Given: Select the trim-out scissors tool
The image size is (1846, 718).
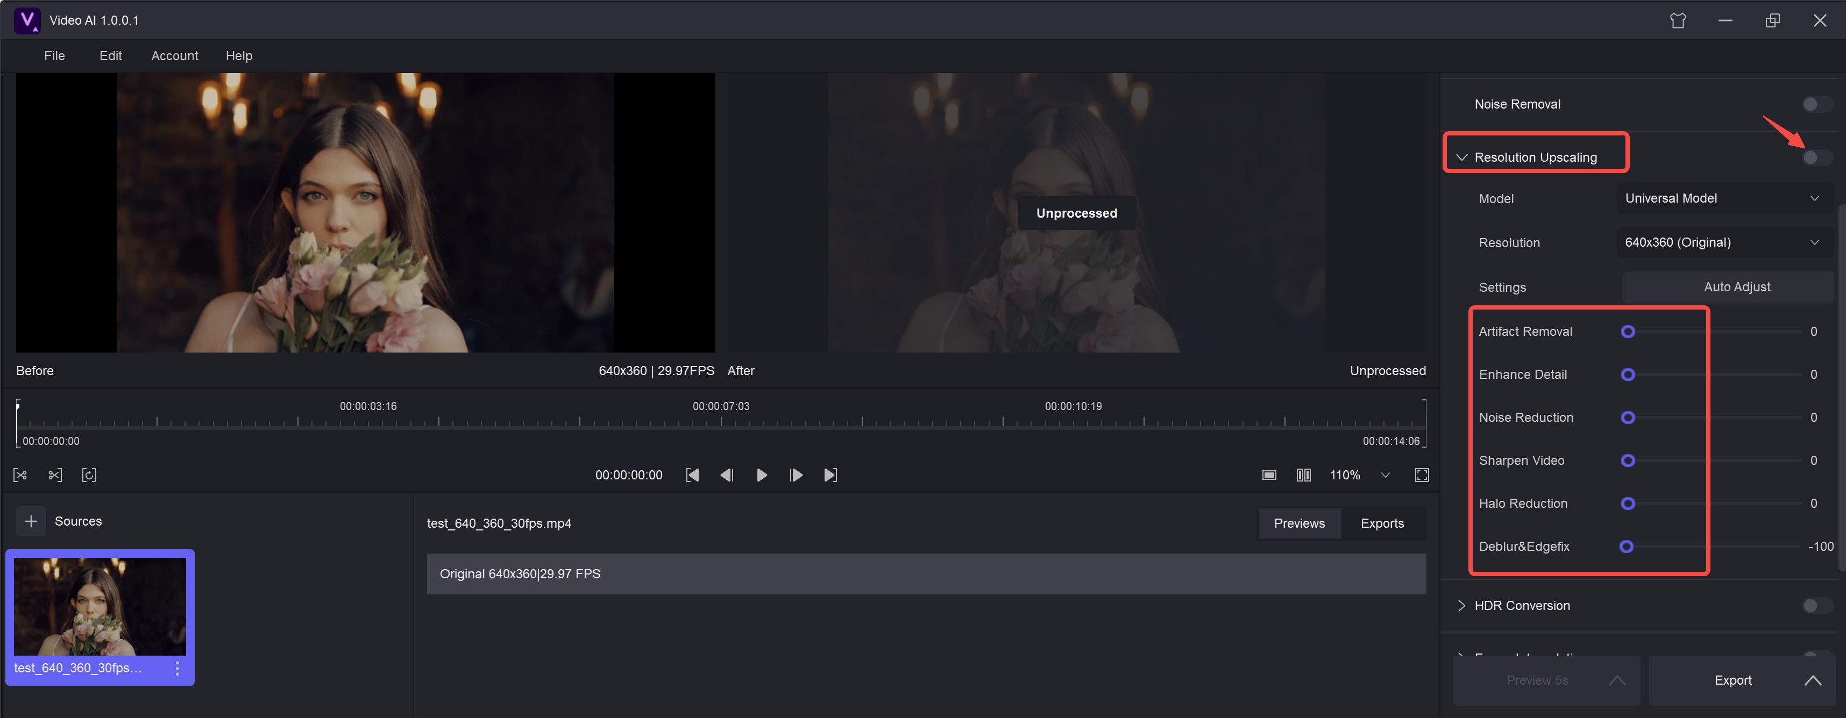Looking at the screenshot, I should point(54,475).
